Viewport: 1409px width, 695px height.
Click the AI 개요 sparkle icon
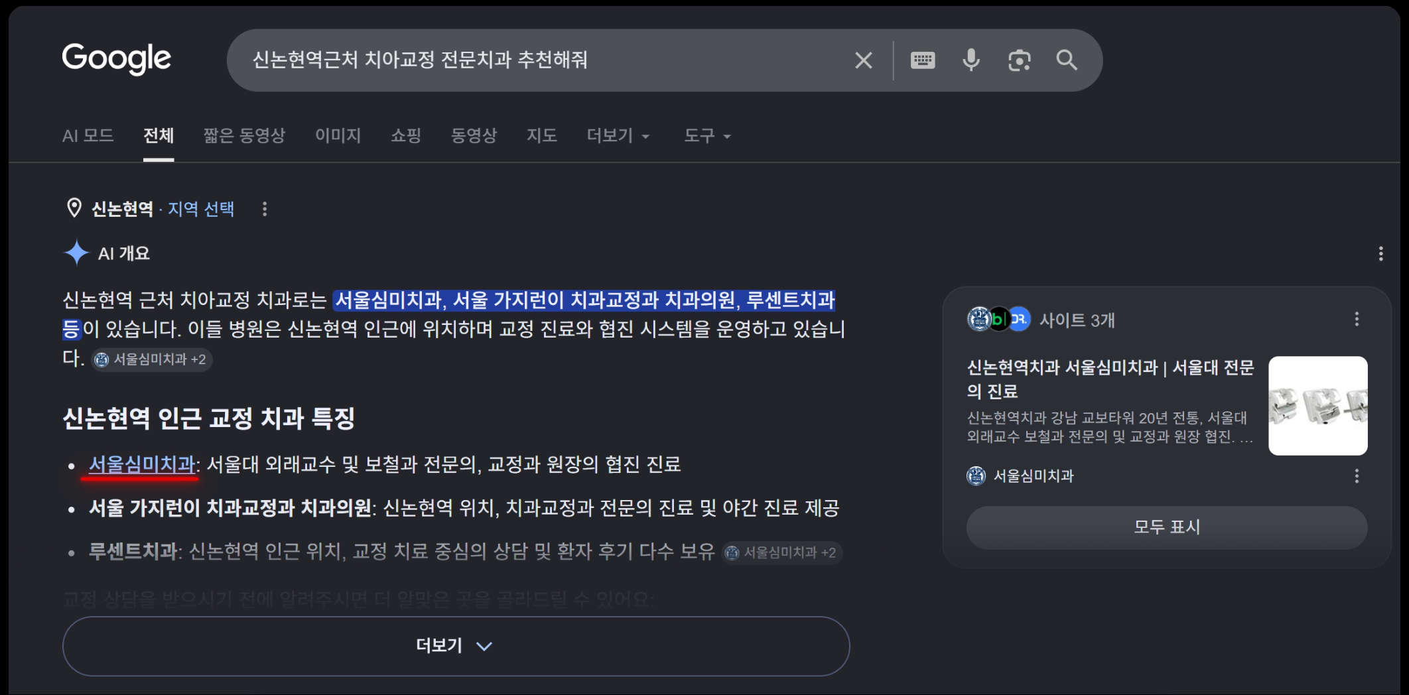[76, 253]
